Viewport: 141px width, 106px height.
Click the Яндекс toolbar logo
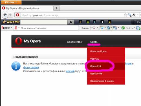(x=6, y=28)
